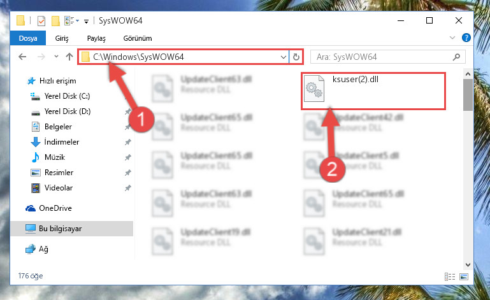Switch to details view icon in status bar
The height and width of the screenshot is (300, 490).
(x=450, y=276)
